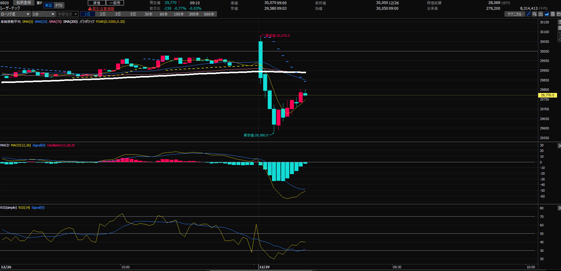This screenshot has width=561, height=271.
Task: Click the magnifier zoom icon
Action: 535,14
